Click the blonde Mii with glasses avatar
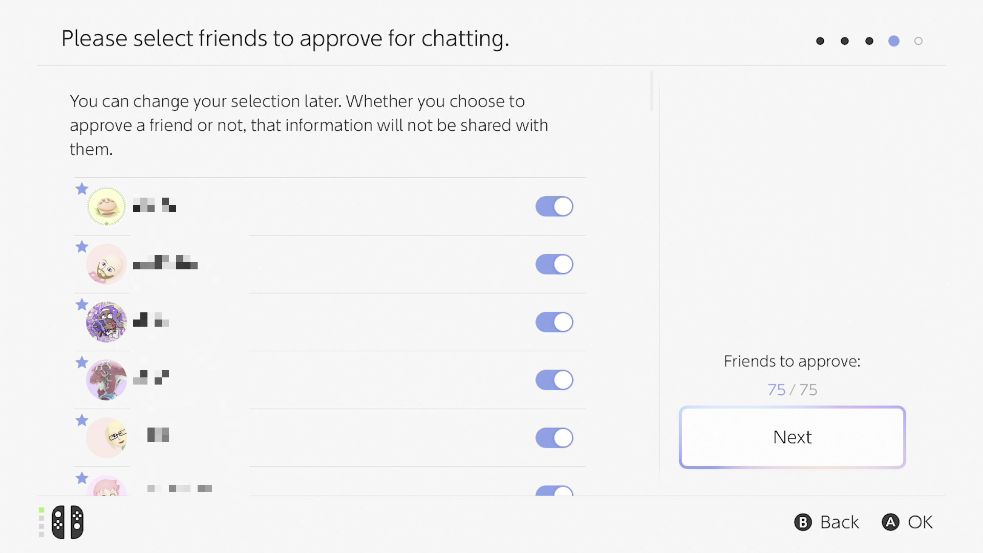 coord(106,438)
